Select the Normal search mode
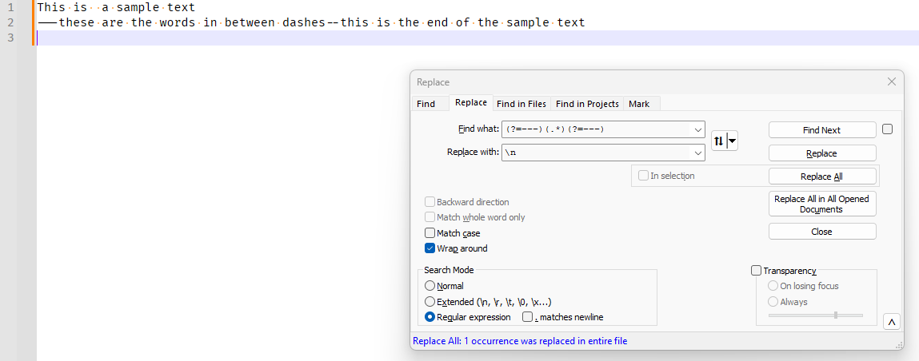Screen dimensions: 919x361 pos(430,286)
